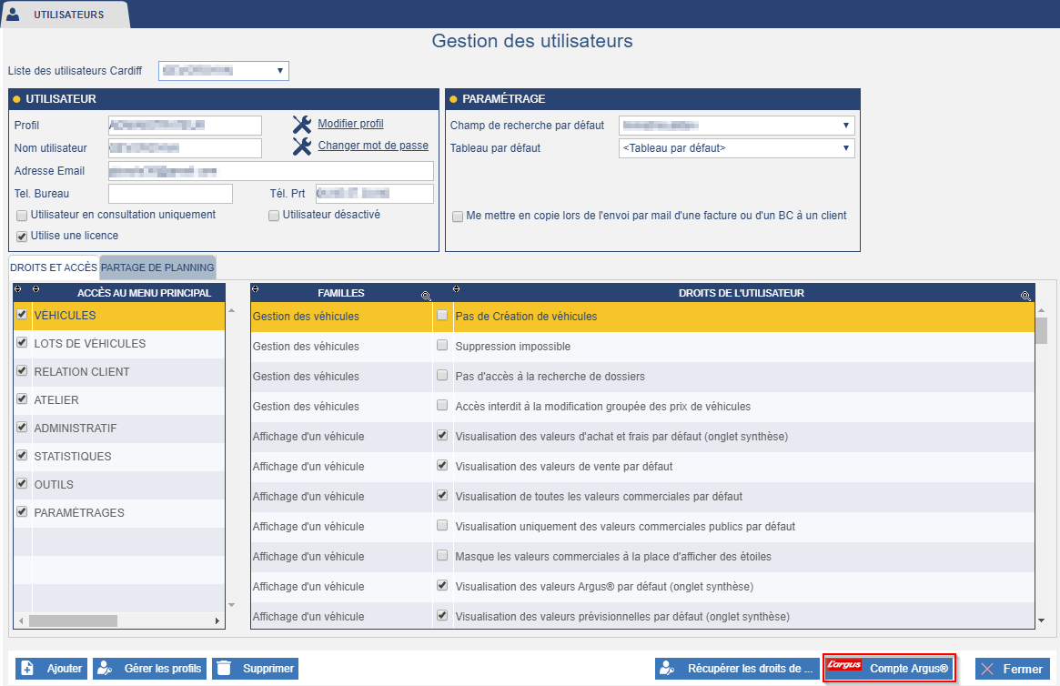1060x686 pixels.
Task: Click the down arrow of menu list vertical scrollbar
Action: click(231, 605)
